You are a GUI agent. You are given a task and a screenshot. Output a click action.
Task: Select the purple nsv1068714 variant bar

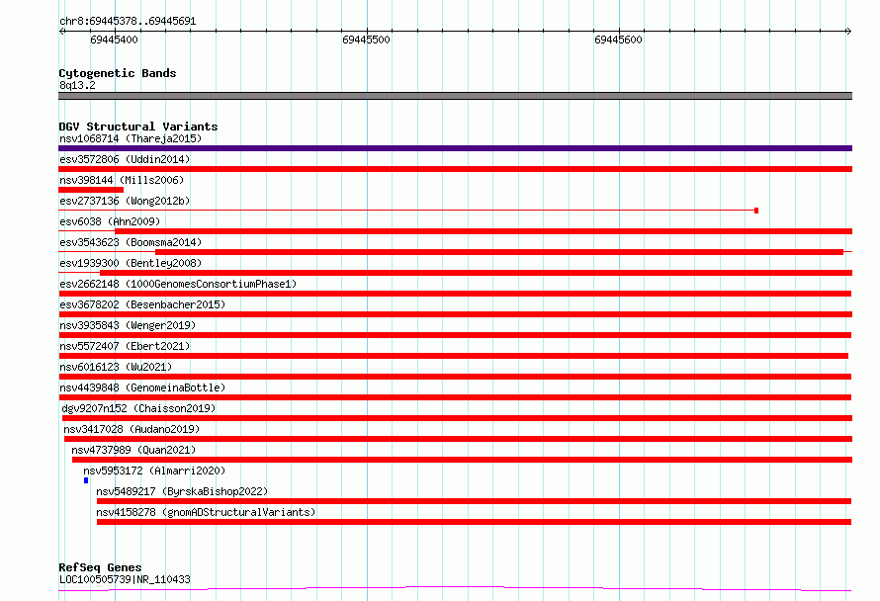(x=455, y=148)
